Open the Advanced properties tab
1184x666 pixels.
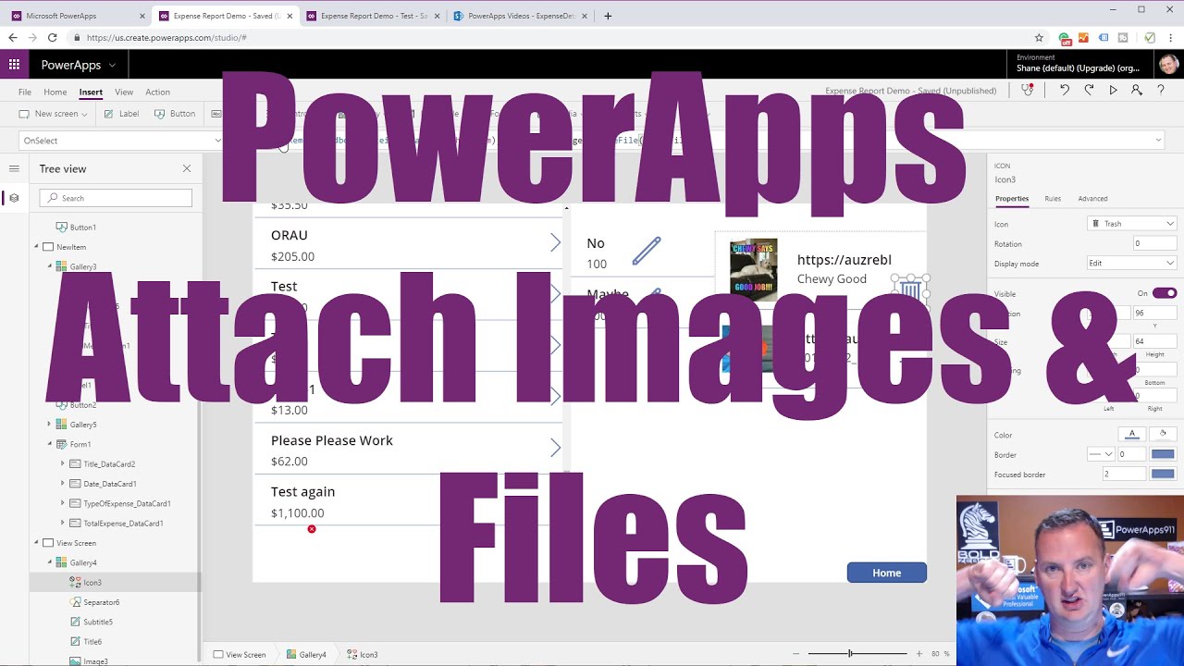(1092, 199)
